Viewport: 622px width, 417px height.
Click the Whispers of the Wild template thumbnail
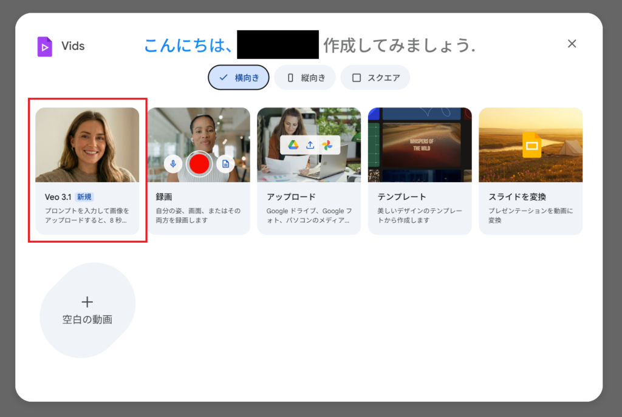tap(420, 144)
